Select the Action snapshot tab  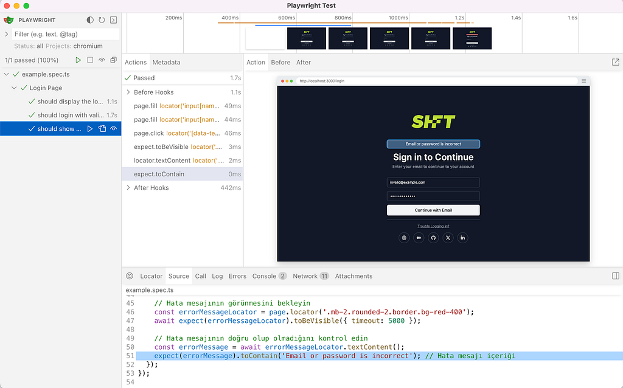[256, 63]
